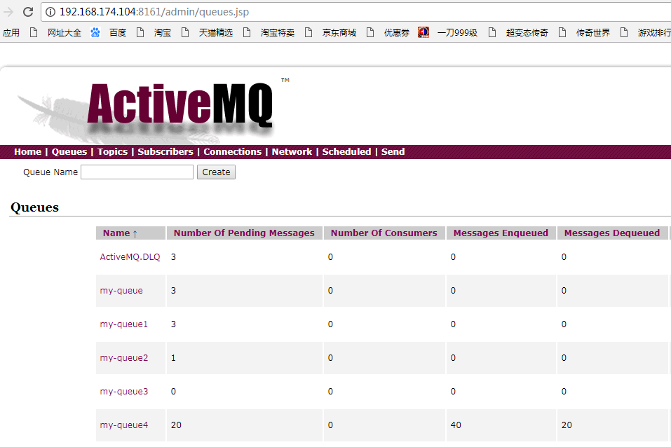Open the Send navigation item
Viewport: 671px width, 447px height.
[393, 152]
